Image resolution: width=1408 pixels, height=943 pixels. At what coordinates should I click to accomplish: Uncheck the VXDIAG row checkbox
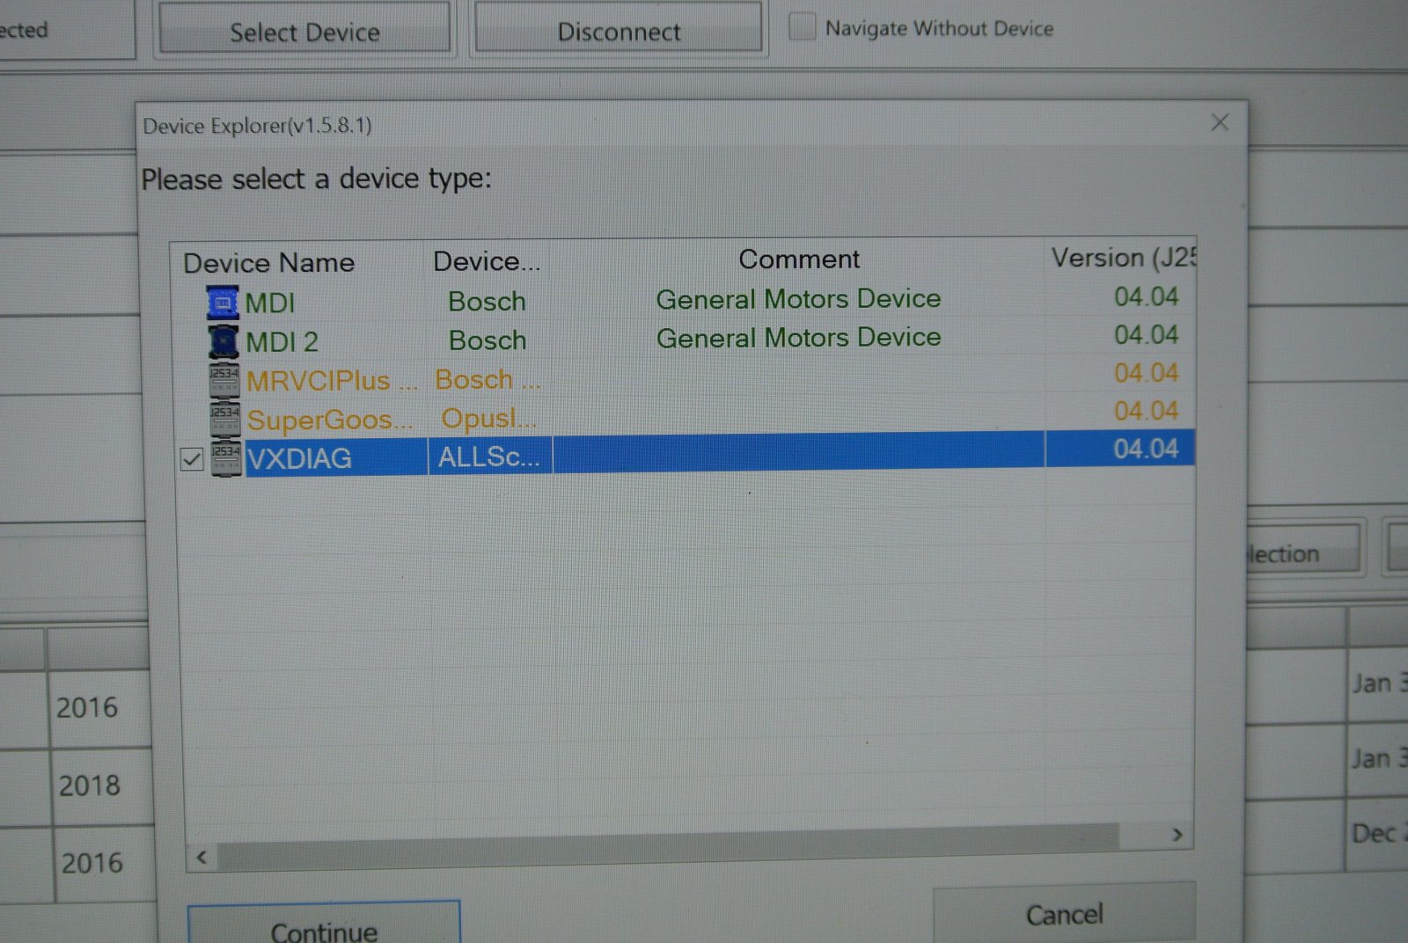pos(191,459)
